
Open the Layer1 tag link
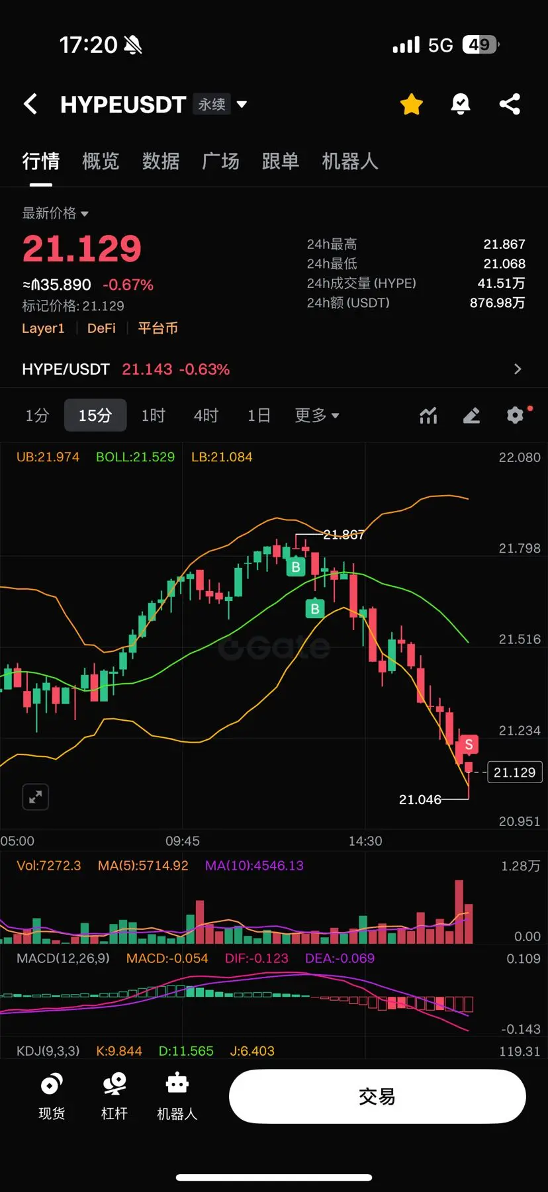tap(43, 328)
